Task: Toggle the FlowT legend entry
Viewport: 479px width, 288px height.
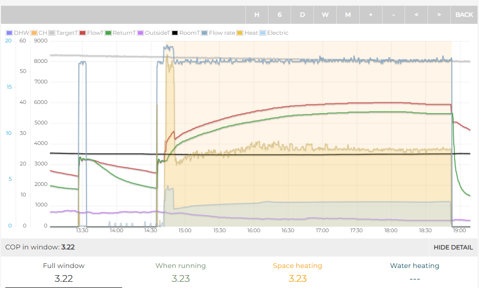Action: [x=91, y=33]
